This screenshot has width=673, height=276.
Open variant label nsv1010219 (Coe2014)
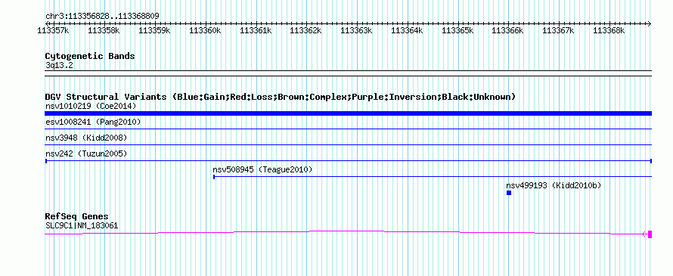click(x=91, y=106)
